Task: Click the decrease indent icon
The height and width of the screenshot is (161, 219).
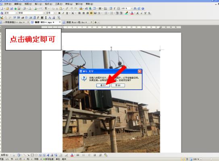Action: coord(117,13)
